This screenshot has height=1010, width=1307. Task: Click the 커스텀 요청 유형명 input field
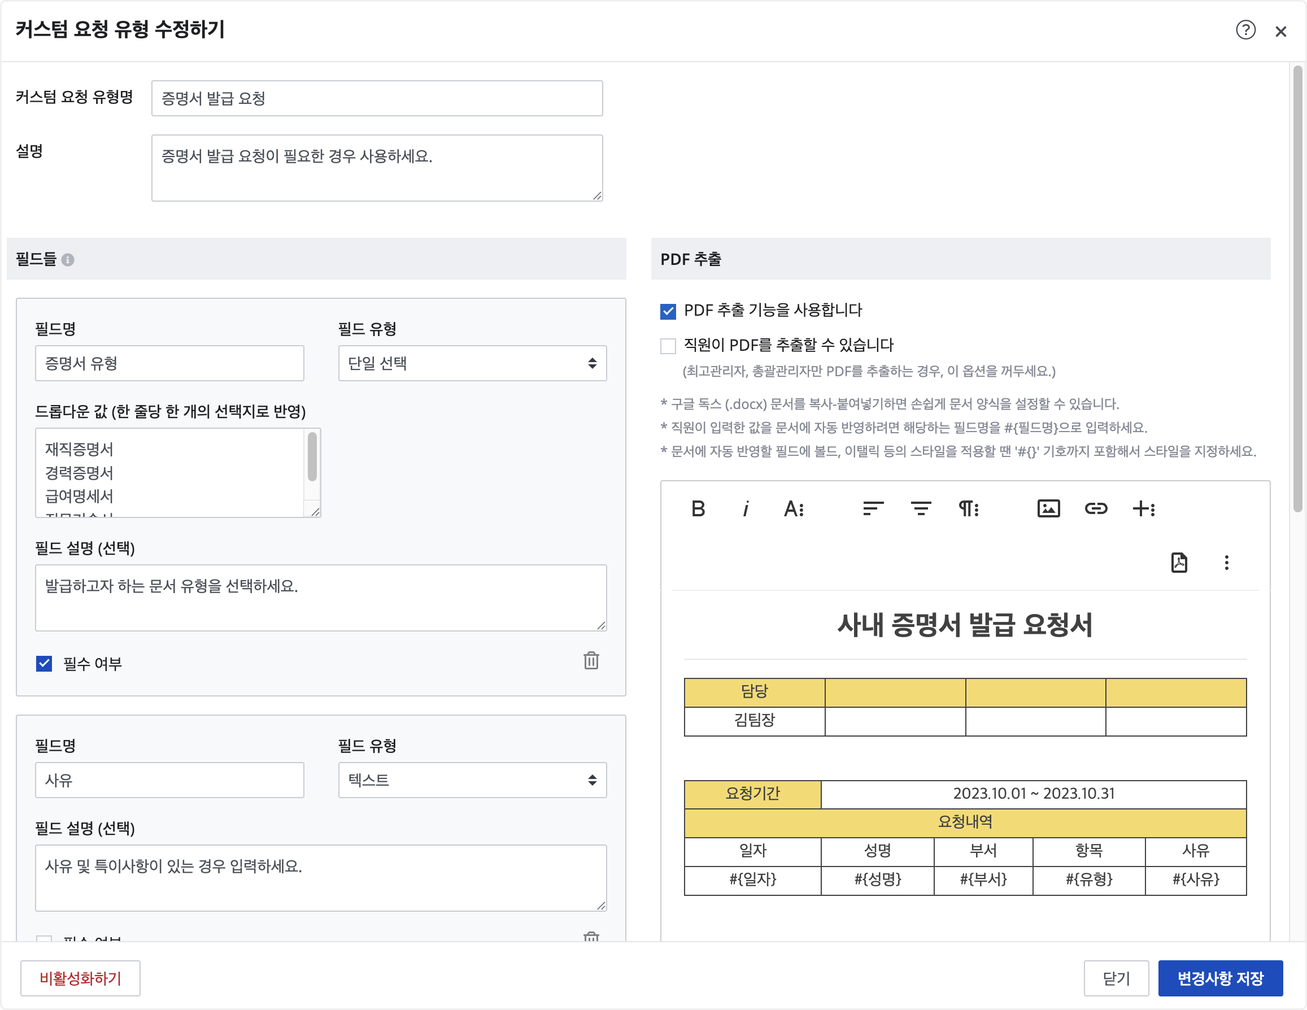click(377, 99)
